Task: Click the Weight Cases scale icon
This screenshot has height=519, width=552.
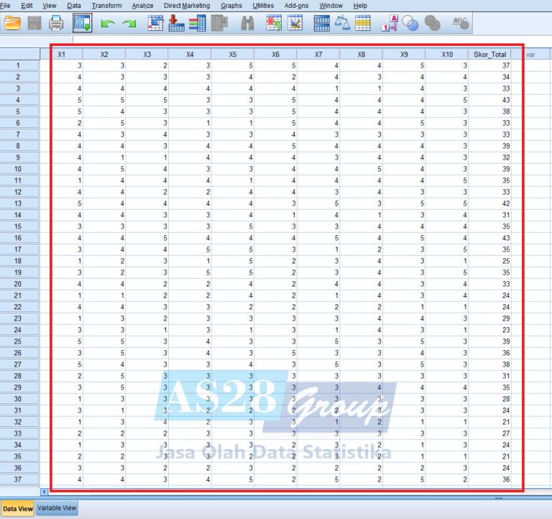Action: pos(342,23)
